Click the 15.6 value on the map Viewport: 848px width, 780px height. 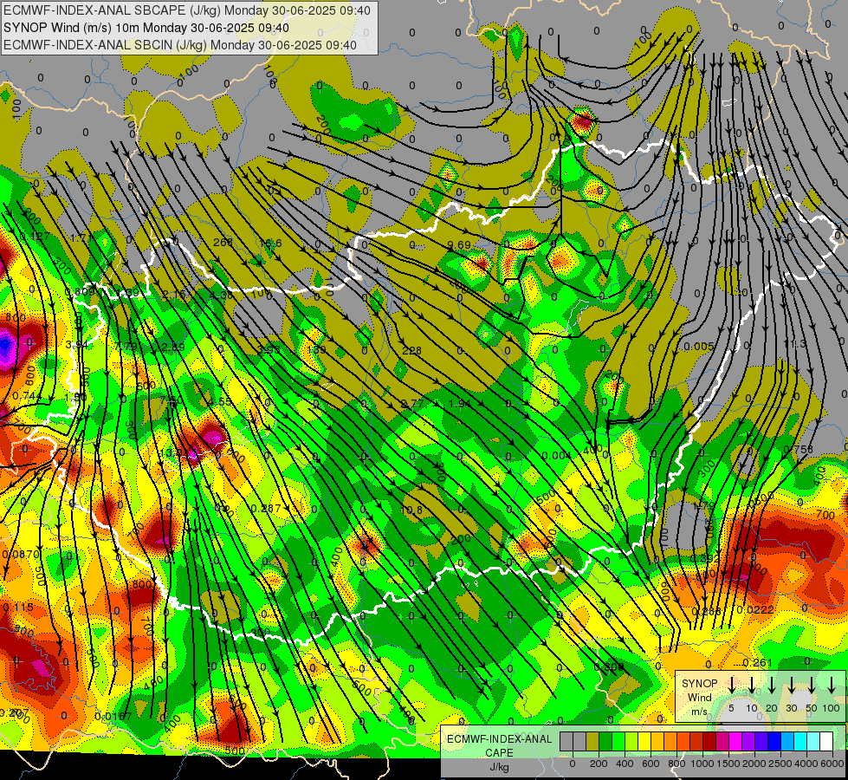(x=270, y=243)
